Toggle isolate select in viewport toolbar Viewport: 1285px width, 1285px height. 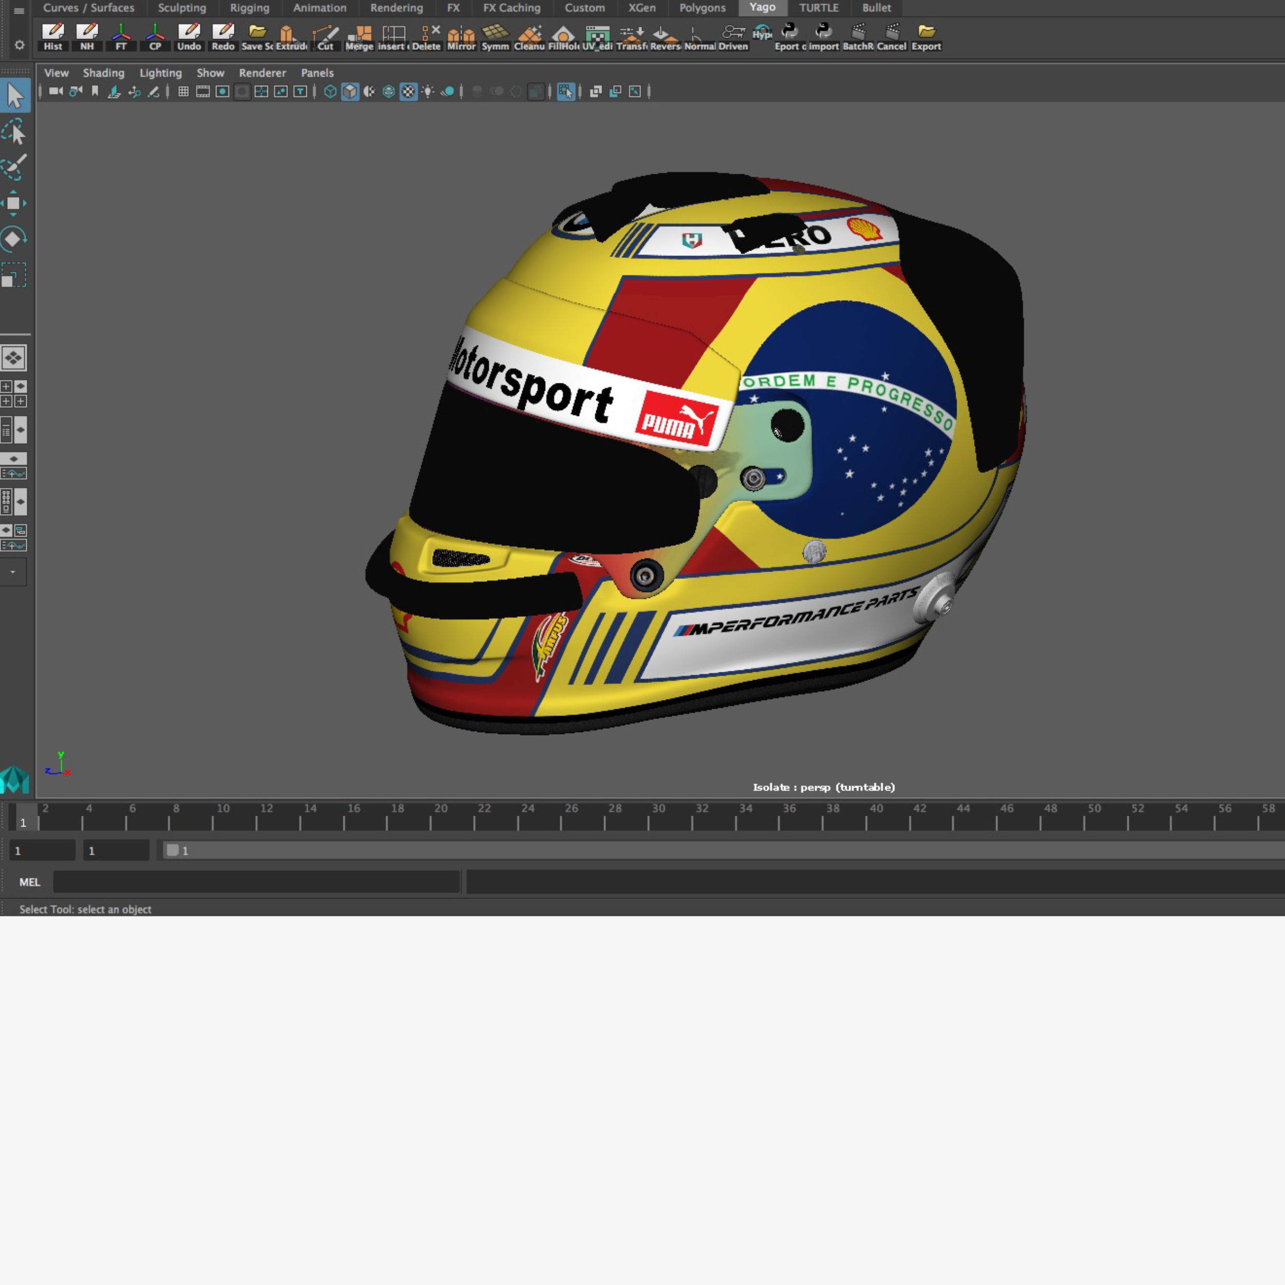[566, 91]
